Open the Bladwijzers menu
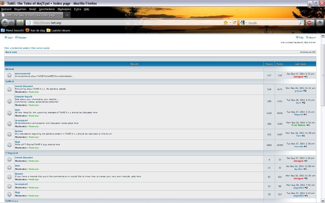Viewport: 325px width, 203px height. 64,9
